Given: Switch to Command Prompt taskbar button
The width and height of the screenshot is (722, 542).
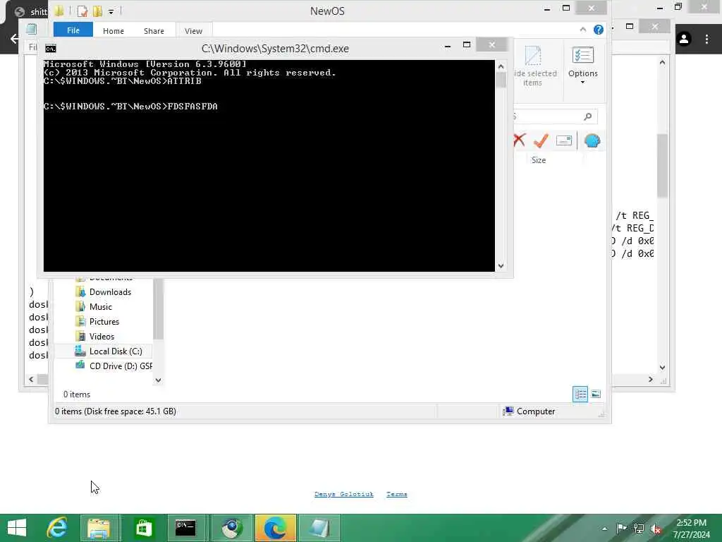Looking at the screenshot, I should tap(185, 528).
